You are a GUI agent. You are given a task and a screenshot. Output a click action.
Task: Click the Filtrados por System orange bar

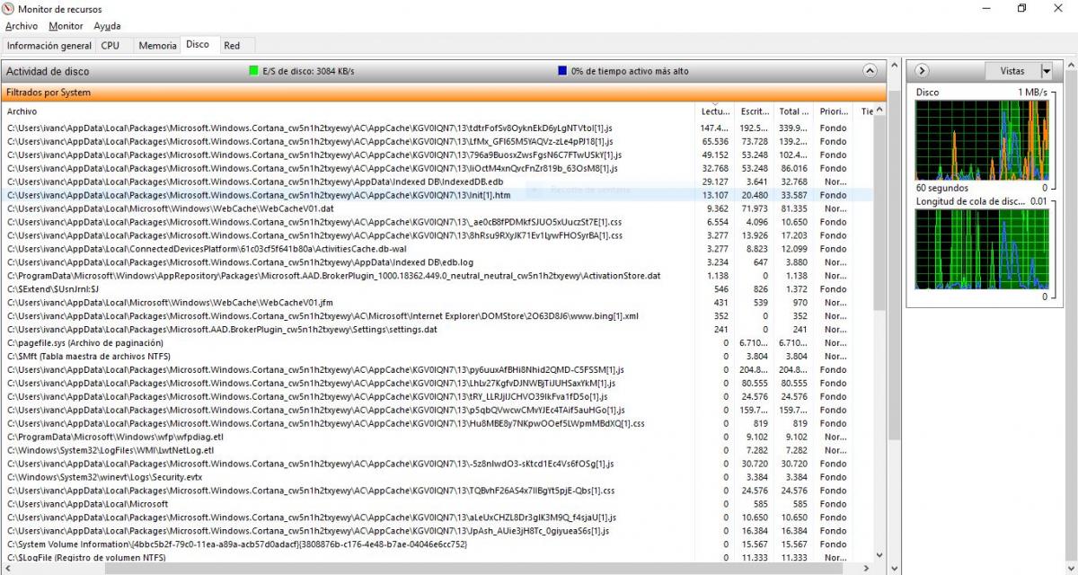tap(444, 93)
